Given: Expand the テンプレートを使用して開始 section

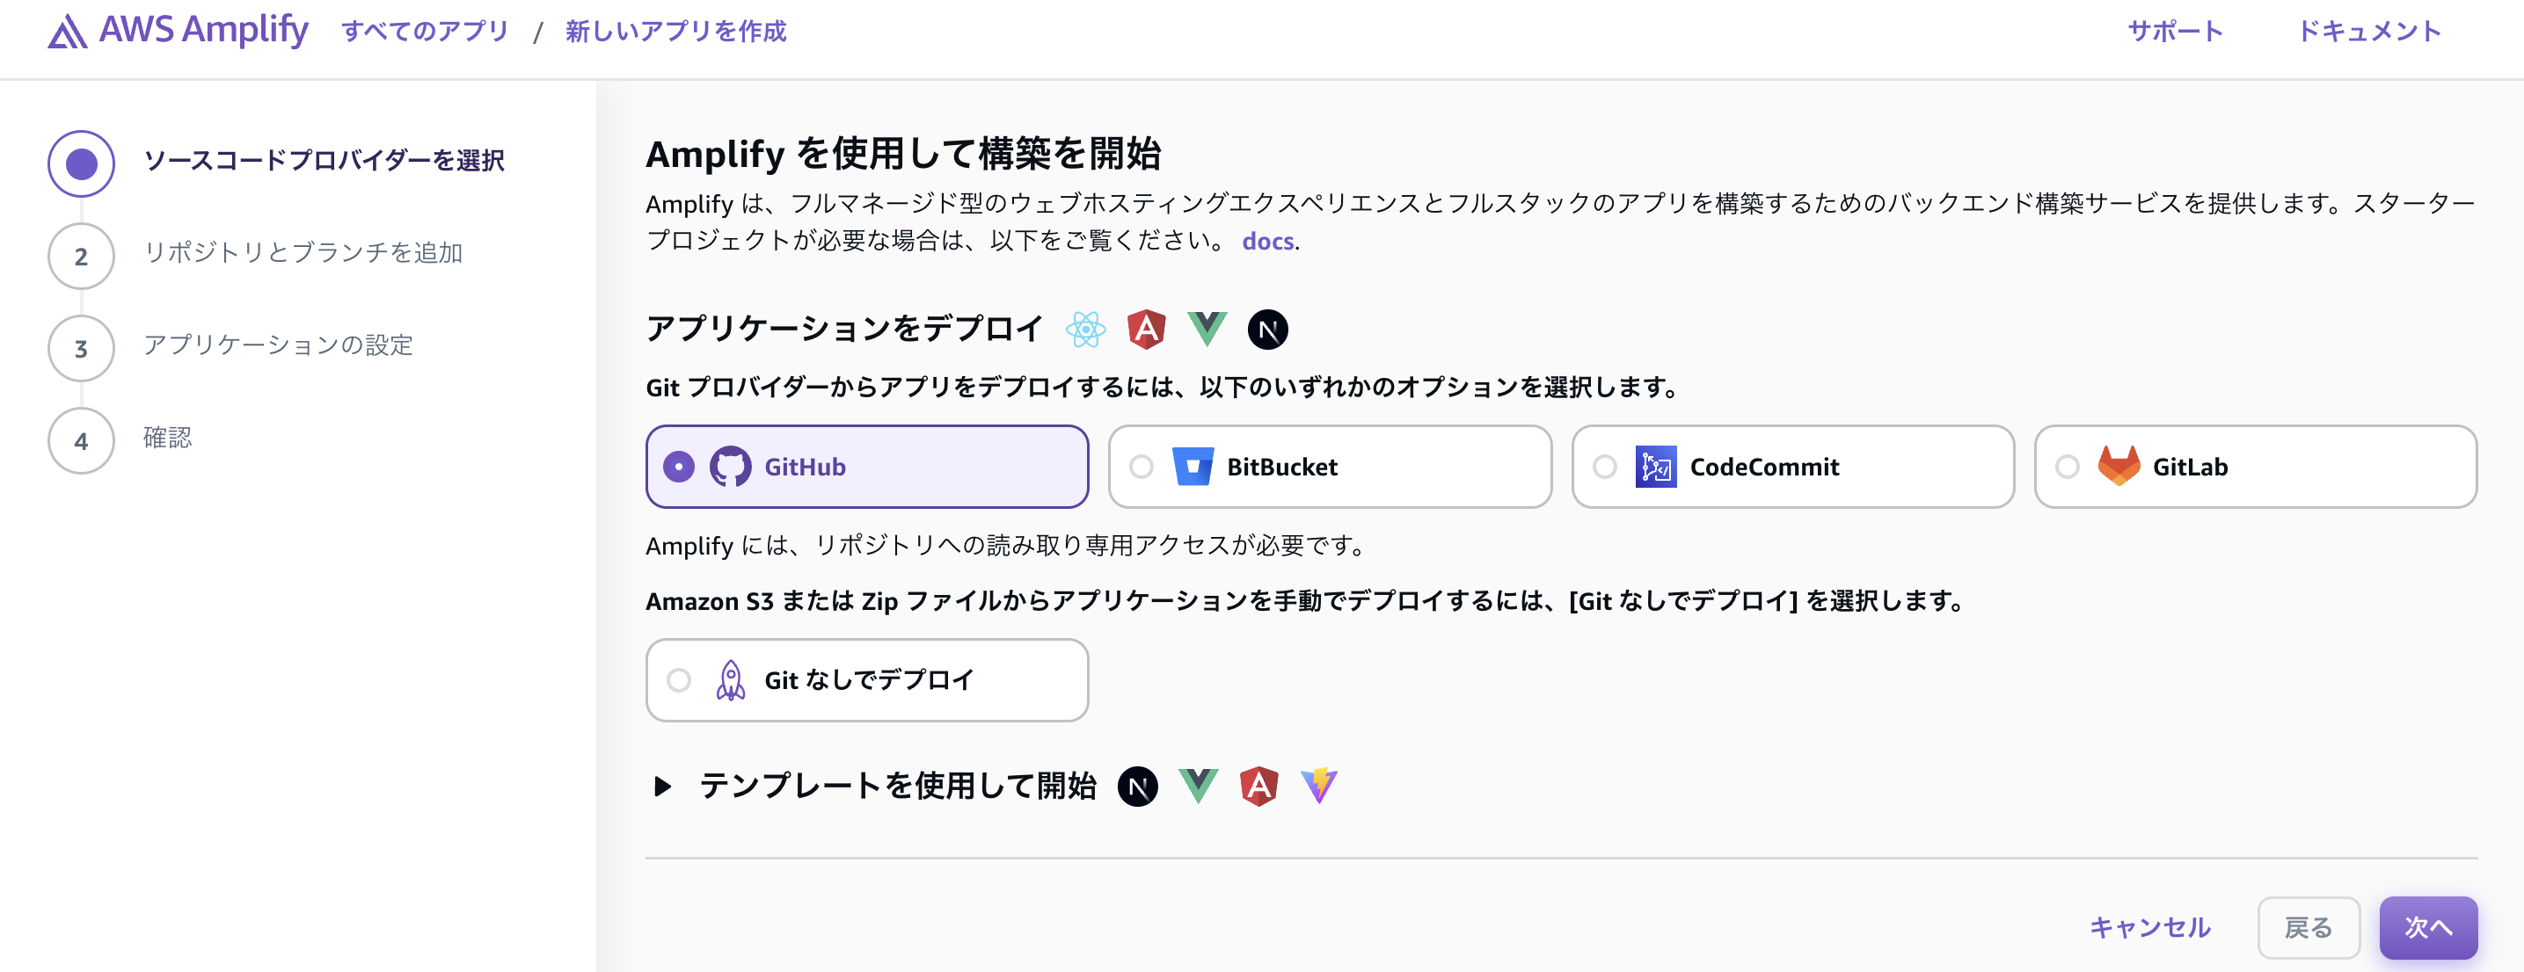Looking at the screenshot, I should tap(663, 786).
